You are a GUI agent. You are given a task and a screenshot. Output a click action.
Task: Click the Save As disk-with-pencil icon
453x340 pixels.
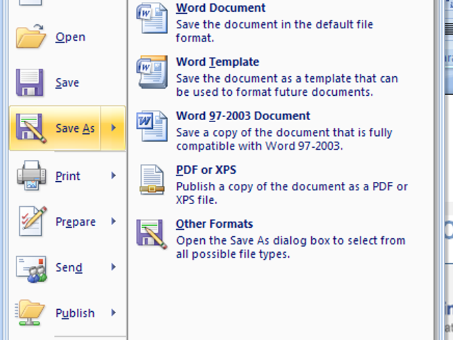tap(32, 128)
